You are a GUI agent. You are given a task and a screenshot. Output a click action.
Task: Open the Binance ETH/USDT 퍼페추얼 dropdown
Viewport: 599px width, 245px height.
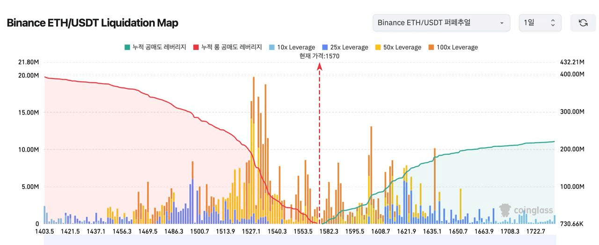point(441,23)
